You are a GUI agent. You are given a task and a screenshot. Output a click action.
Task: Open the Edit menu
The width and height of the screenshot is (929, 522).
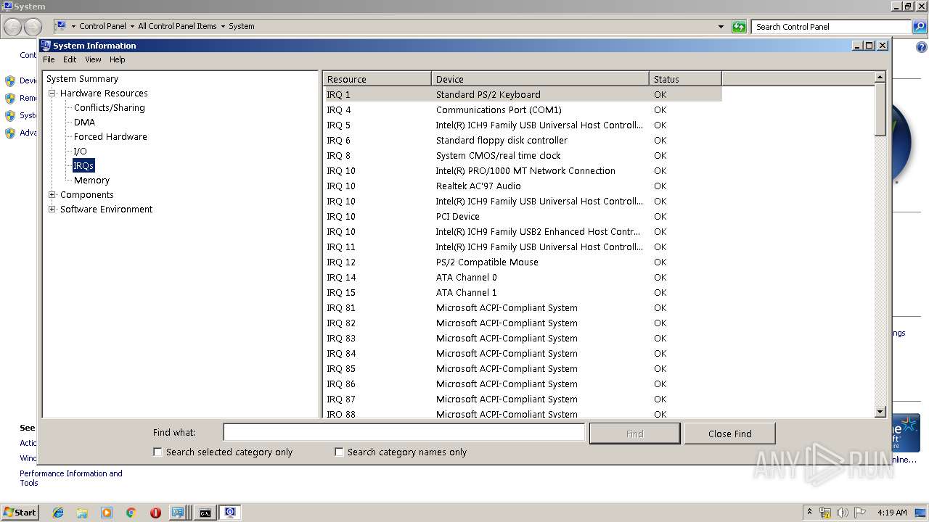pos(70,59)
